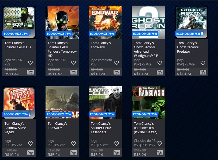Viewport: 218px width, 160px height.
Task: Click the R$10.24 price of Ghost Recon Predator
Action: (184, 74)
